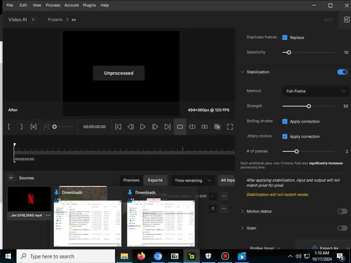Toggle Duplicate frames Replace checkbox
Viewport: 351px width, 263px height.
point(285,38)
